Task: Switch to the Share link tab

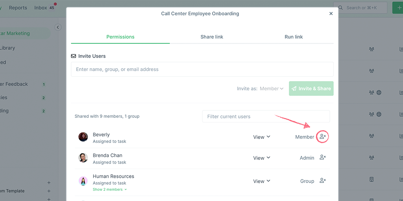Action: [x=212, y=37]
